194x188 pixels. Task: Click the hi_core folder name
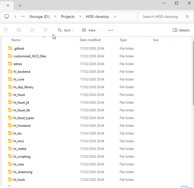(x=19, y=79)
